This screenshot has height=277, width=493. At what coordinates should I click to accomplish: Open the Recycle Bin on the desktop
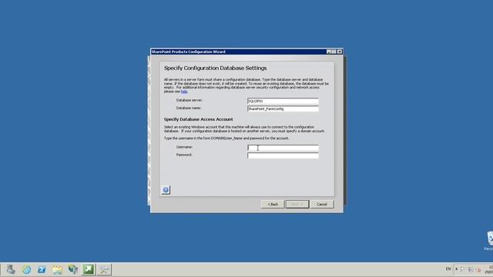point(489,241)
